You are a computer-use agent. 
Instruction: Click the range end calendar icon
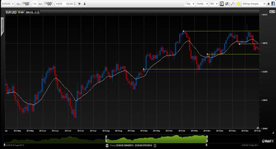pos(155,145)
